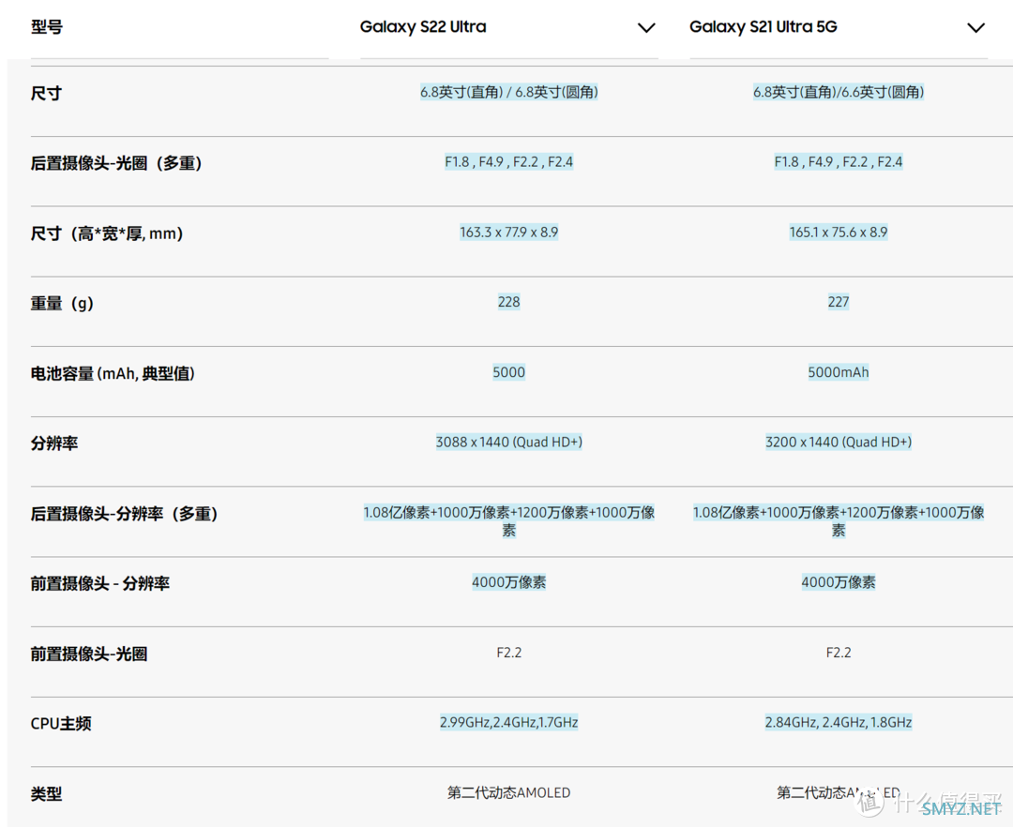Select the weight value 227

coord(839,302)
